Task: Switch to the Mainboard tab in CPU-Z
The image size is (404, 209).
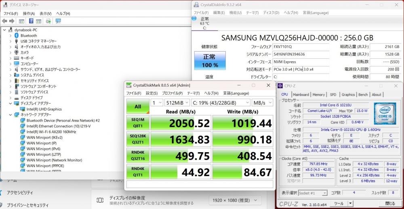Action: tap(301, 95)
